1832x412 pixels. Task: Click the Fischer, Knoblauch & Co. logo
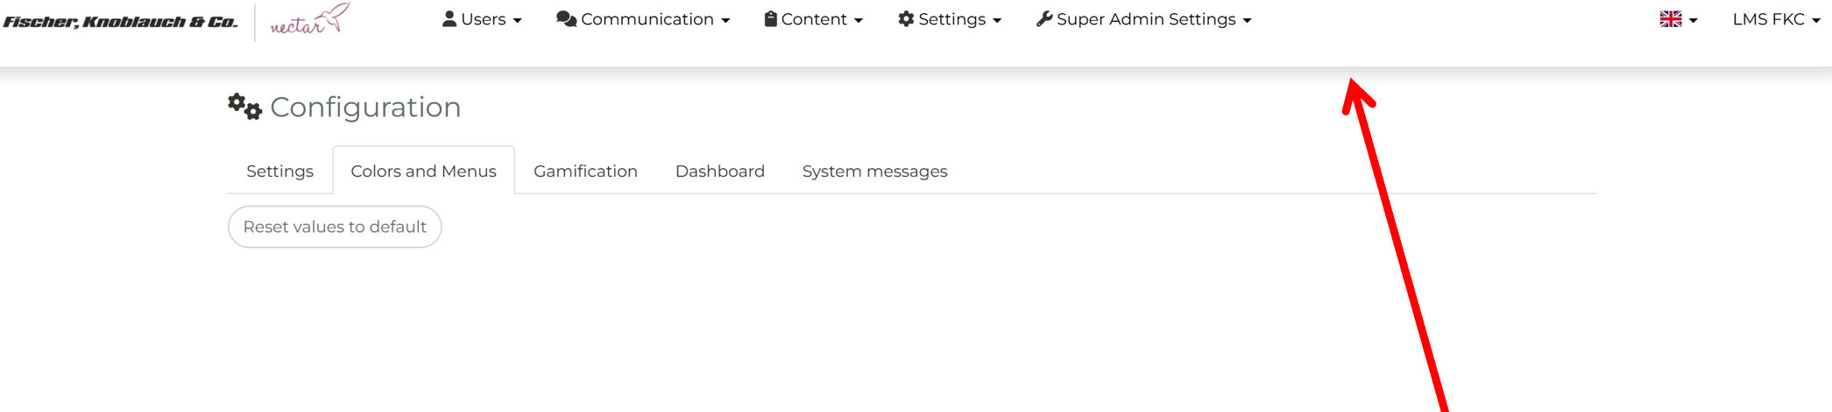click(120, 22)
